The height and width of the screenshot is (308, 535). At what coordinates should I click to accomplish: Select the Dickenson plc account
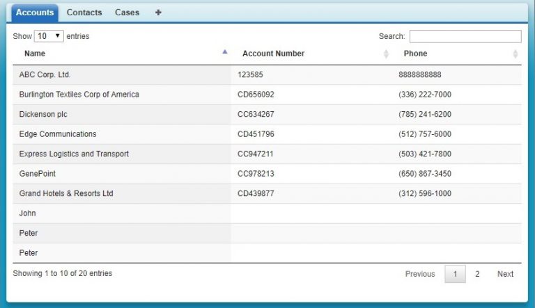(x=43, y=114)
